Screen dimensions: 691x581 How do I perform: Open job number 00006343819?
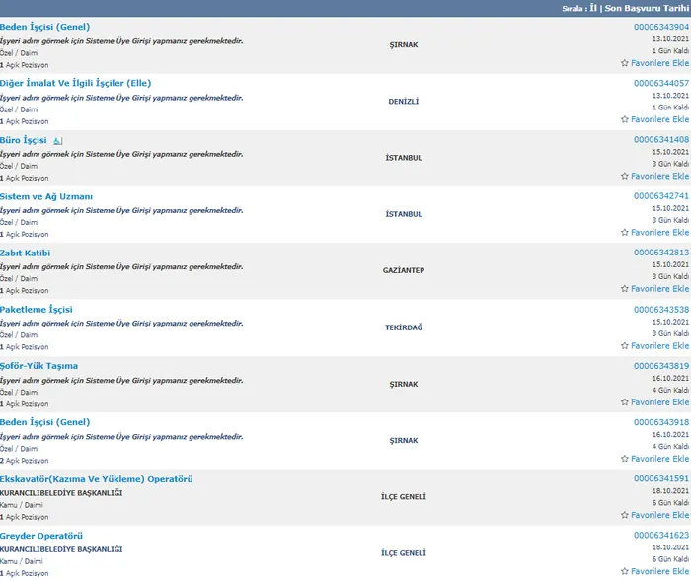click(x=660, y=366)
